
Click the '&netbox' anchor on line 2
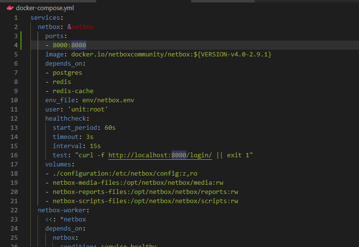tap(80, 27)
